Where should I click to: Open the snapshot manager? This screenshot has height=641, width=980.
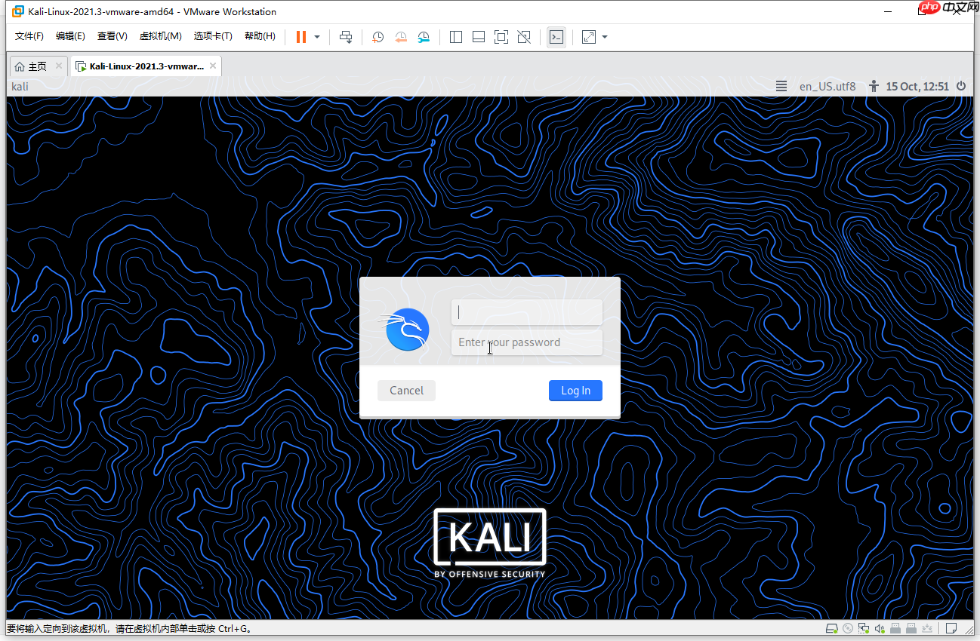click(x=424, y=36)
